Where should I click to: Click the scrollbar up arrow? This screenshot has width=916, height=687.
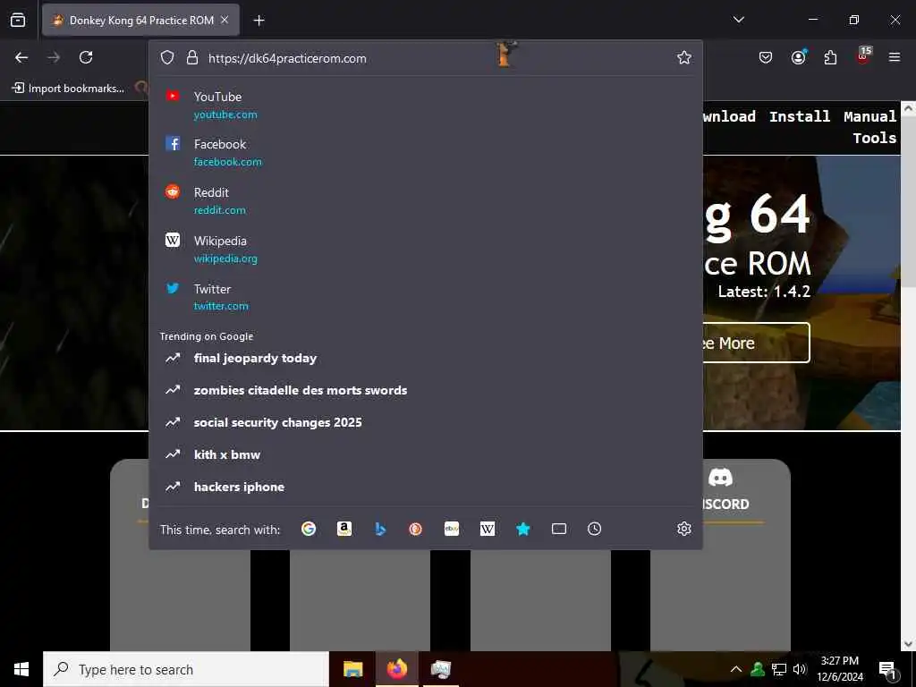(908, 107)
